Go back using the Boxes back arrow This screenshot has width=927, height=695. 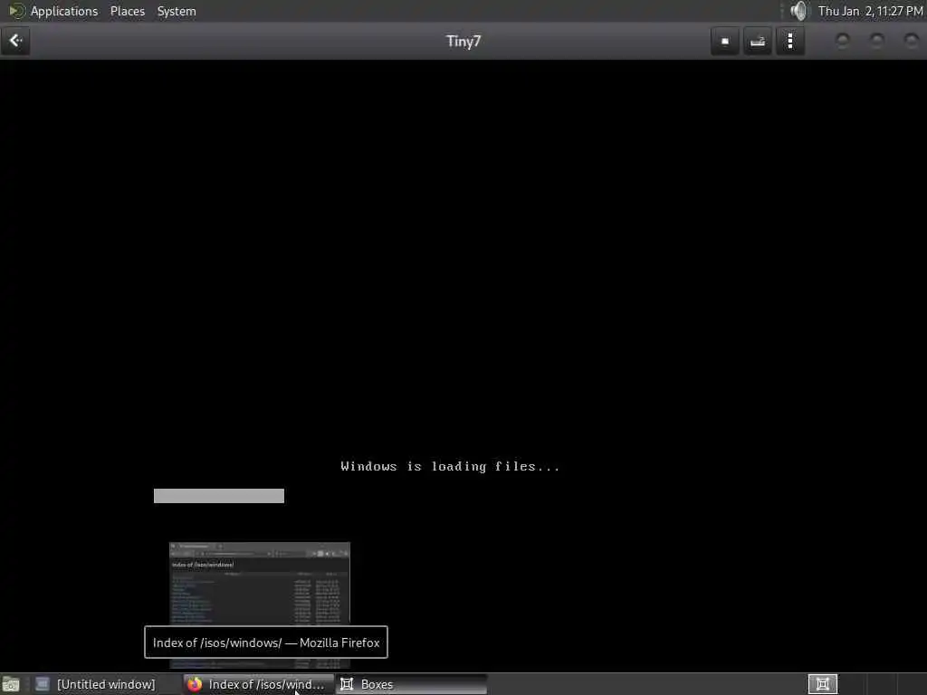pyautogui.click(x=16, y=41)
